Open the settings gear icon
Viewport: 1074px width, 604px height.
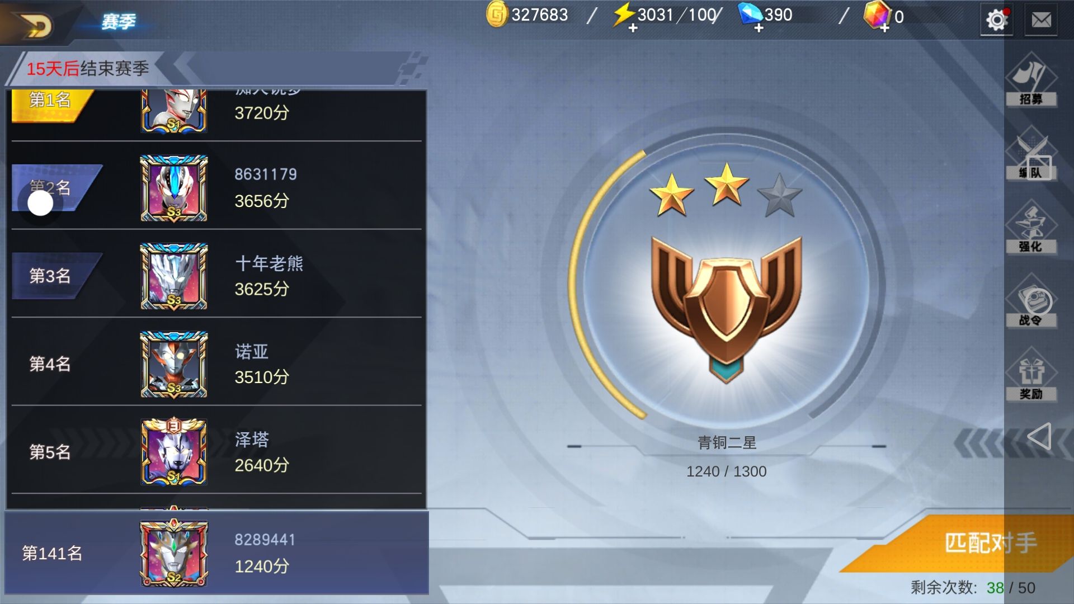(x=996, y=21)
